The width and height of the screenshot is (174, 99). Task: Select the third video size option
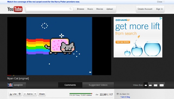coord(156,85)
